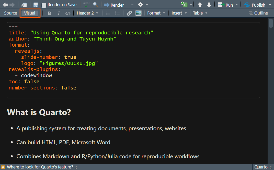This screenshot has height=170, width=274.
Task: Apply inline code formatting
Action: 68,13
